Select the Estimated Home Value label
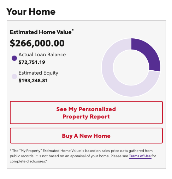 click(41, 32)
